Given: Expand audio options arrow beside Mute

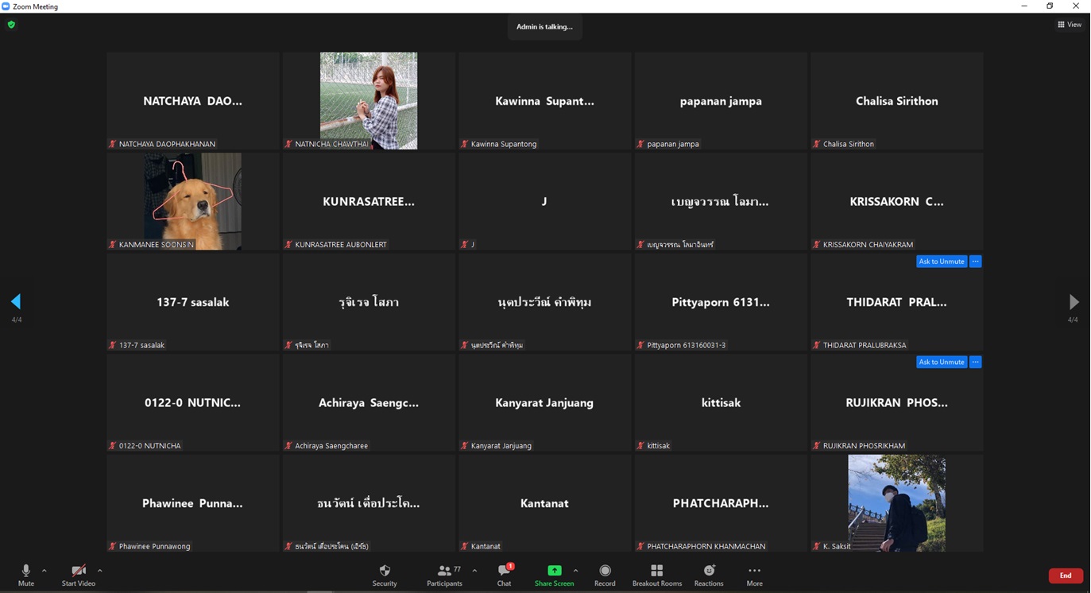Looking at the screenshot, I should [x=44, y=570].
